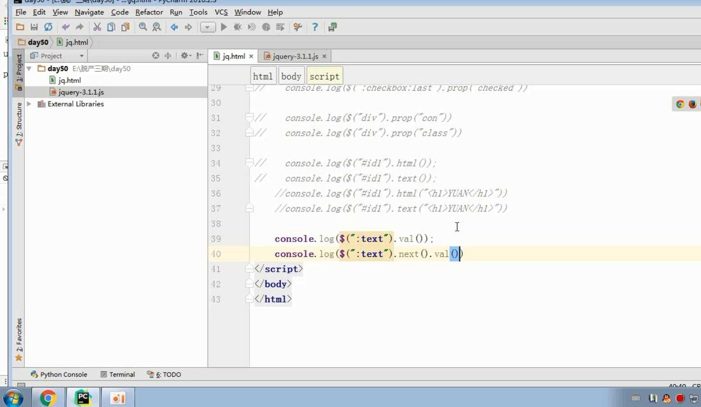Collapse the day50 project folder
The width and height of the screenshot is (701, 407).
tap(29, 69)
